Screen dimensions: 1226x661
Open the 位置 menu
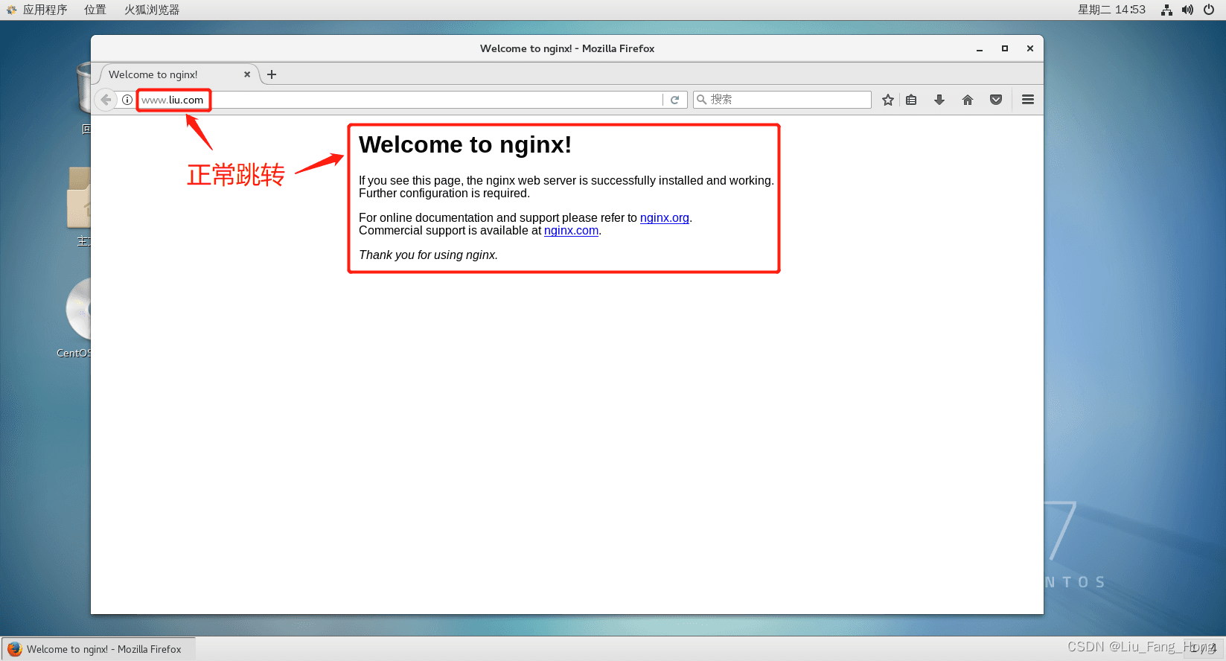tap(95, 10)
